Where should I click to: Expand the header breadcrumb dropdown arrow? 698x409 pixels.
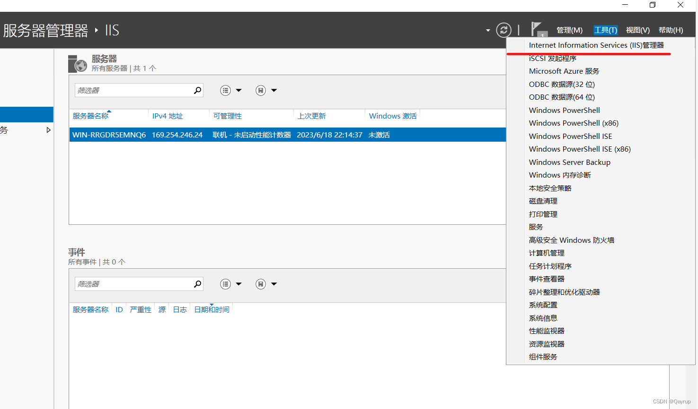tap(488, 31)
